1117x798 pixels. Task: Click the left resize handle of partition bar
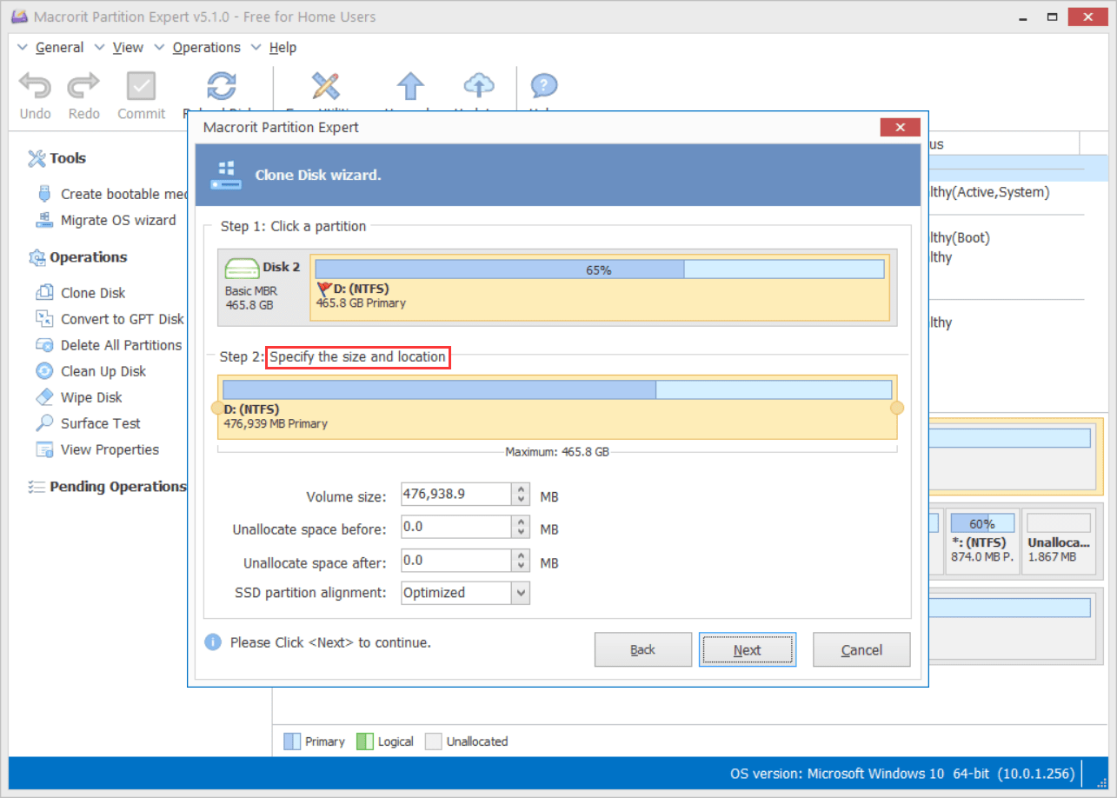[217, 408]
